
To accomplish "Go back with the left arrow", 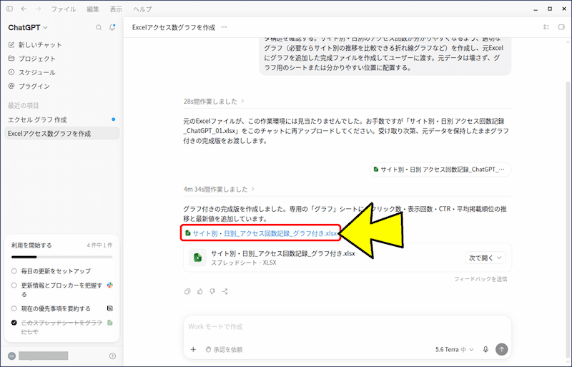I will [x=24, y=9].
